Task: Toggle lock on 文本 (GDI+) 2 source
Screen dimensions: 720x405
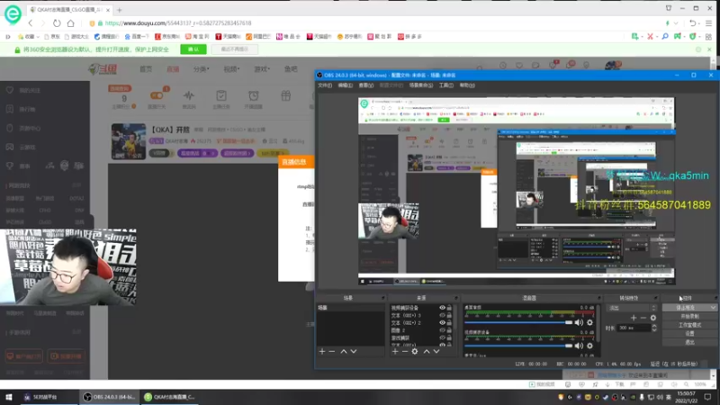Action: click(449, 323)
